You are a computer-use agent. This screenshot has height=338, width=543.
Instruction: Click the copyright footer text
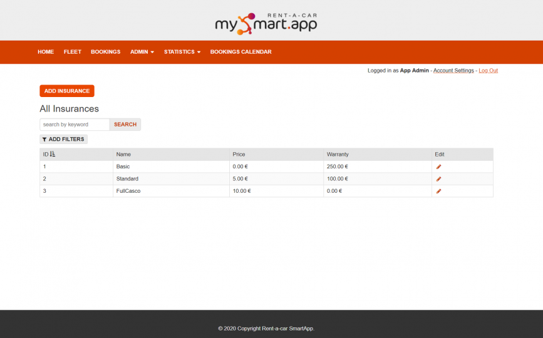[266, 329]
